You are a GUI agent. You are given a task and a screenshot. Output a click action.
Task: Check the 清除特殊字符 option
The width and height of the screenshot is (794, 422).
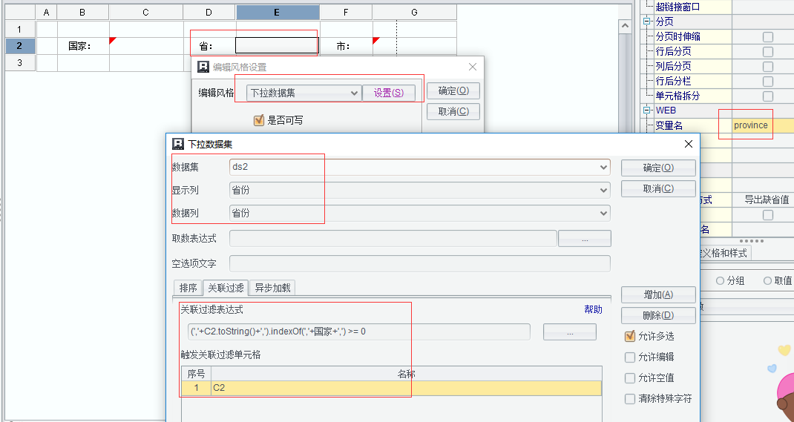630,399
